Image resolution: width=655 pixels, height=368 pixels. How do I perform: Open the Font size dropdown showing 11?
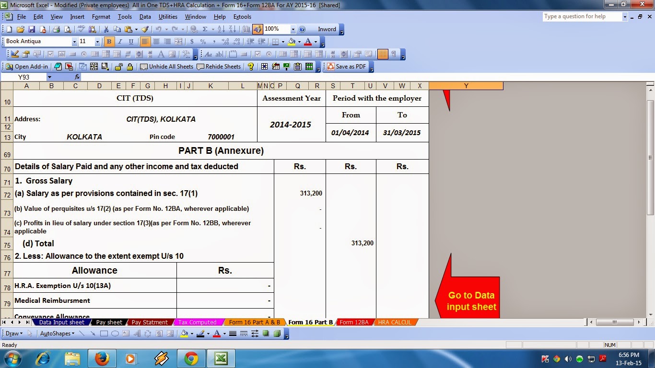(98, 42)
